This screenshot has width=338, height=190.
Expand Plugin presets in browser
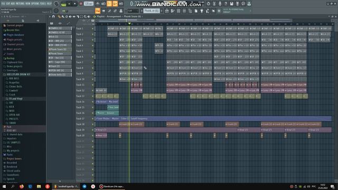coord(14,40)
